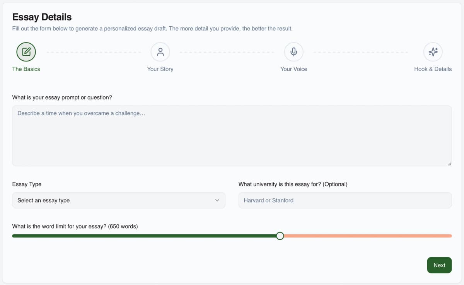Click the microphone icon for Your Voice
This screenshot has height=285, width=464.
(x=294, y=52)
